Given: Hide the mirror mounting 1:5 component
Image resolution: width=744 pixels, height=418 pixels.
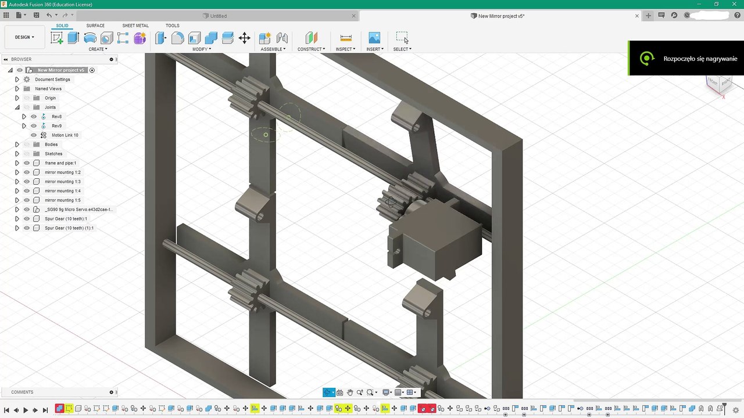Looking at the screenshot, I should click(x=27, y=200).
